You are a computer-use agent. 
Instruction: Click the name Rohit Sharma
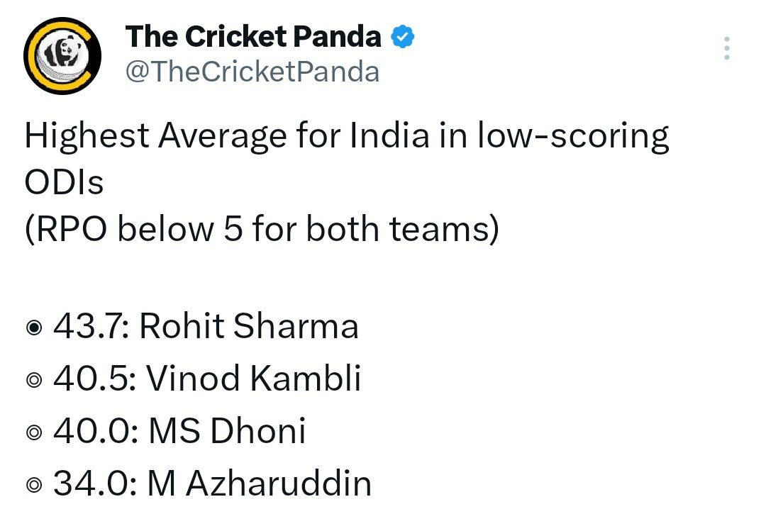tap(249, 326)
